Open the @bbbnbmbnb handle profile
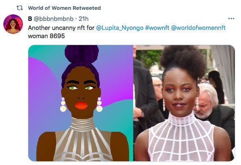241x165 pixels. tap(53, 19)
